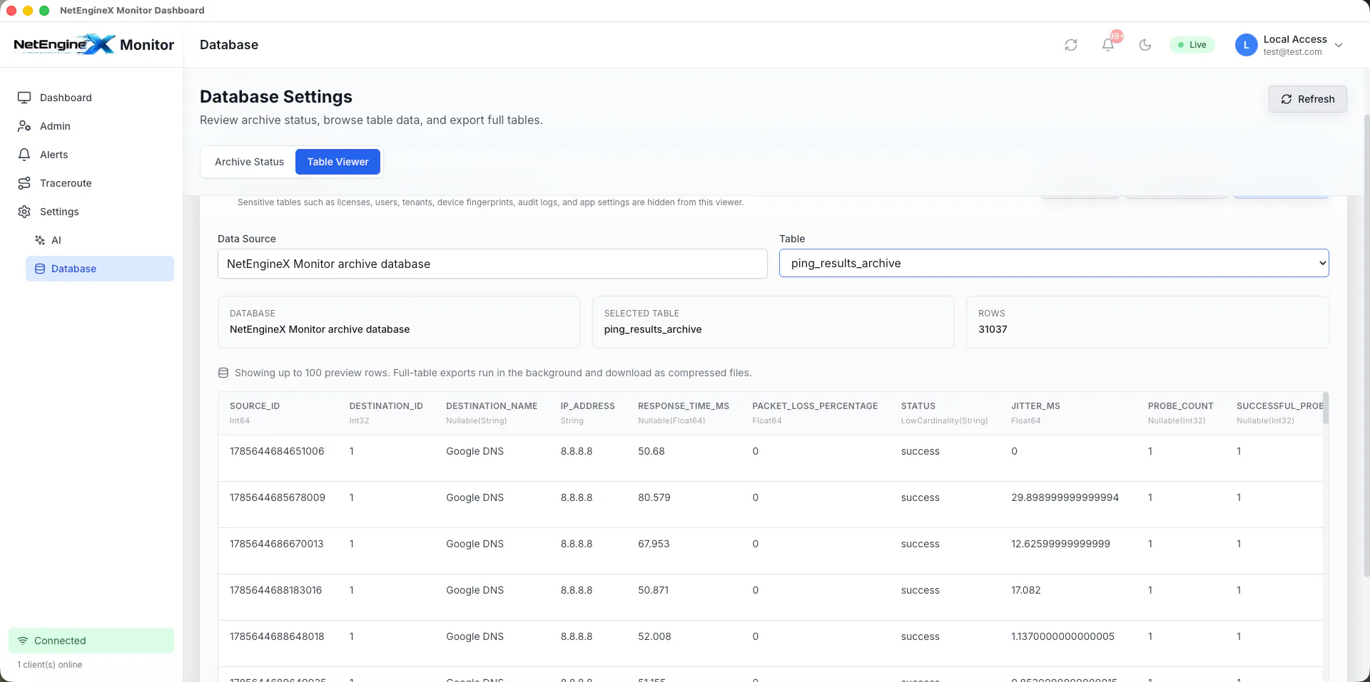The width and height of the screenshot is (1370, 682).
Task: Click the ROWS count 31037
Action: [x=993, y=329]
